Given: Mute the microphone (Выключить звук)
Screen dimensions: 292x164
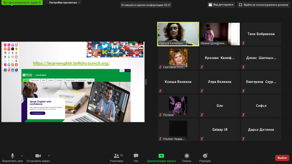Looking at the screenshot, I should pos(13,158).
